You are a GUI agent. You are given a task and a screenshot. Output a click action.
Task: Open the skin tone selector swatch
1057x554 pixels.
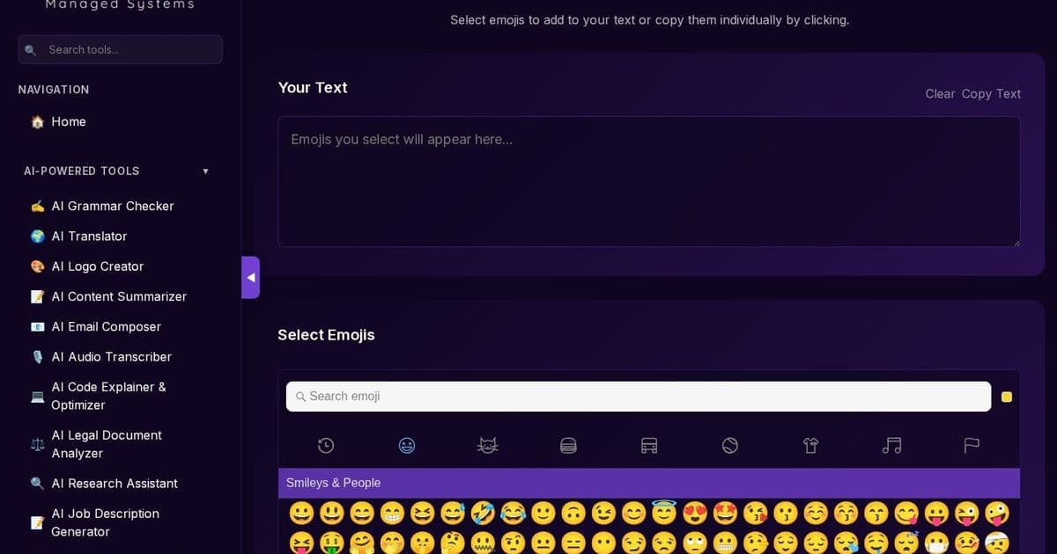1007,397
